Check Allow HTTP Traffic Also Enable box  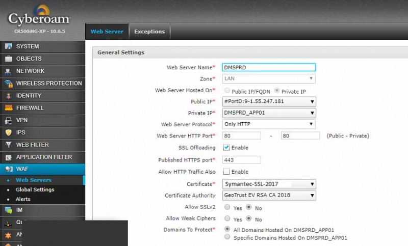coord(226,172)
